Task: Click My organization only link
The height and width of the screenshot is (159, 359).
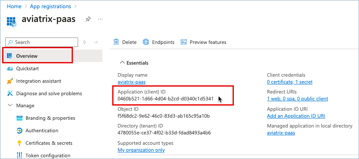Action: [141, 150]
